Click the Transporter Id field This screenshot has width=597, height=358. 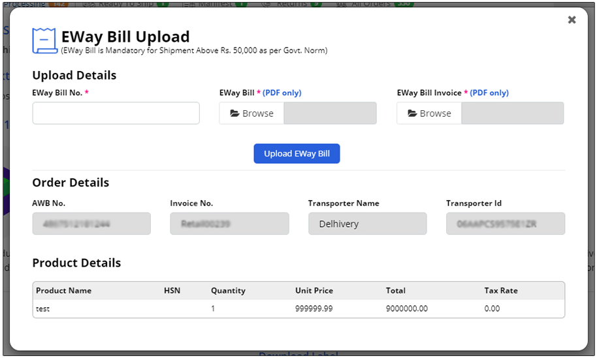pyautogui.click(x=506, y=224)
